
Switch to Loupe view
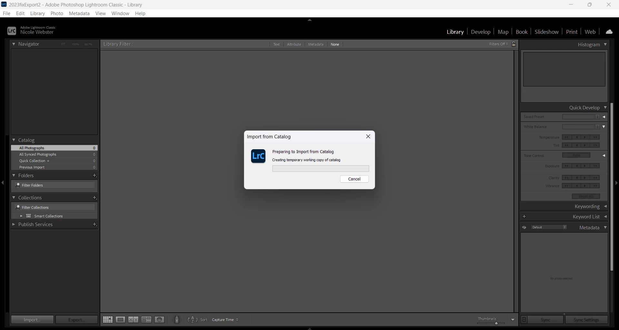[x=121, y=319]
